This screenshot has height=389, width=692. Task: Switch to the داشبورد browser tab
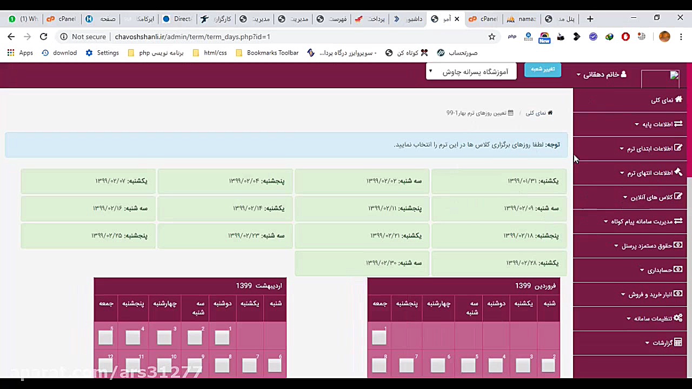pyautogui.click(x=414, y=18)
